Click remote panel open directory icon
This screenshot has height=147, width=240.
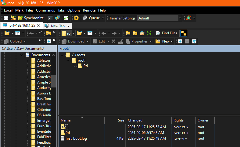79,33
